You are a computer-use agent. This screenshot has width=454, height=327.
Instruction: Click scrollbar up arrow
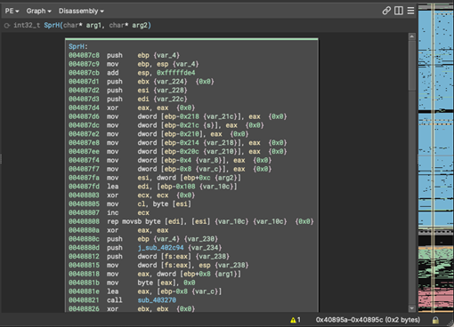412,36
